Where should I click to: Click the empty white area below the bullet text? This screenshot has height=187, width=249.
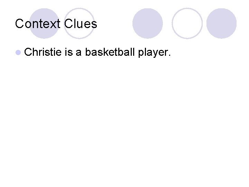tap(124, 121)
